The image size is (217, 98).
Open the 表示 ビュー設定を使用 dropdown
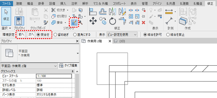pyautogui.click(x=122, y=35)
